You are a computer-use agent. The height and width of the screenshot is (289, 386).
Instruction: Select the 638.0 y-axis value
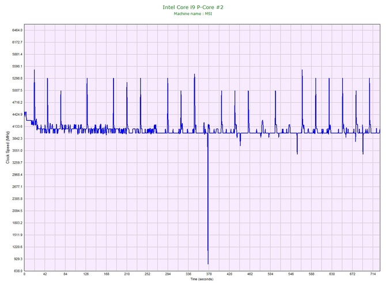18,271
